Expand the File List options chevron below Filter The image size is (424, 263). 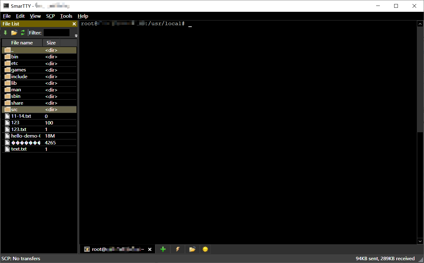click(x=76, y=35)
